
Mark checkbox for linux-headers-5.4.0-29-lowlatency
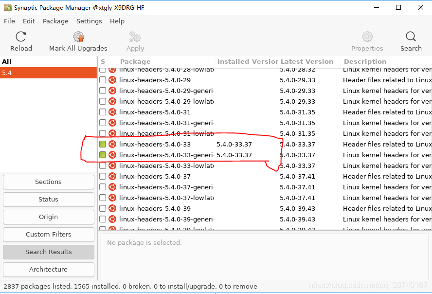(103, 101)
